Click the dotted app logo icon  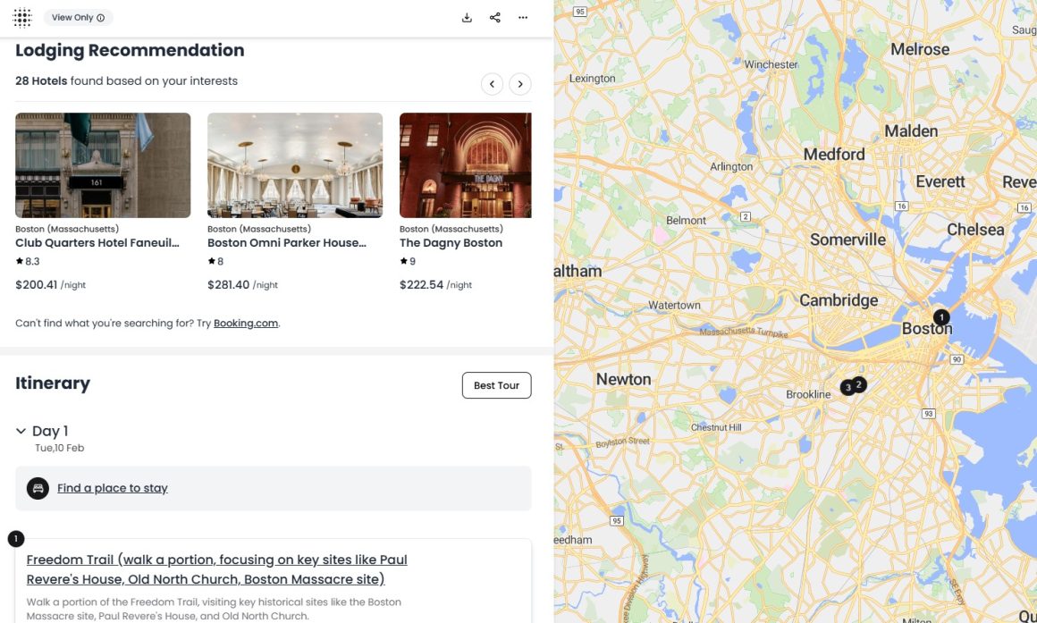click(x=22, y=17)
